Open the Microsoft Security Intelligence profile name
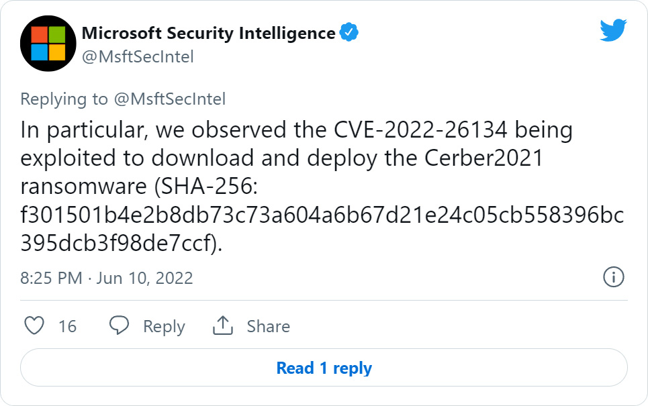The height and width of the screenshot is (406, 648). click(x=207, y=31)
